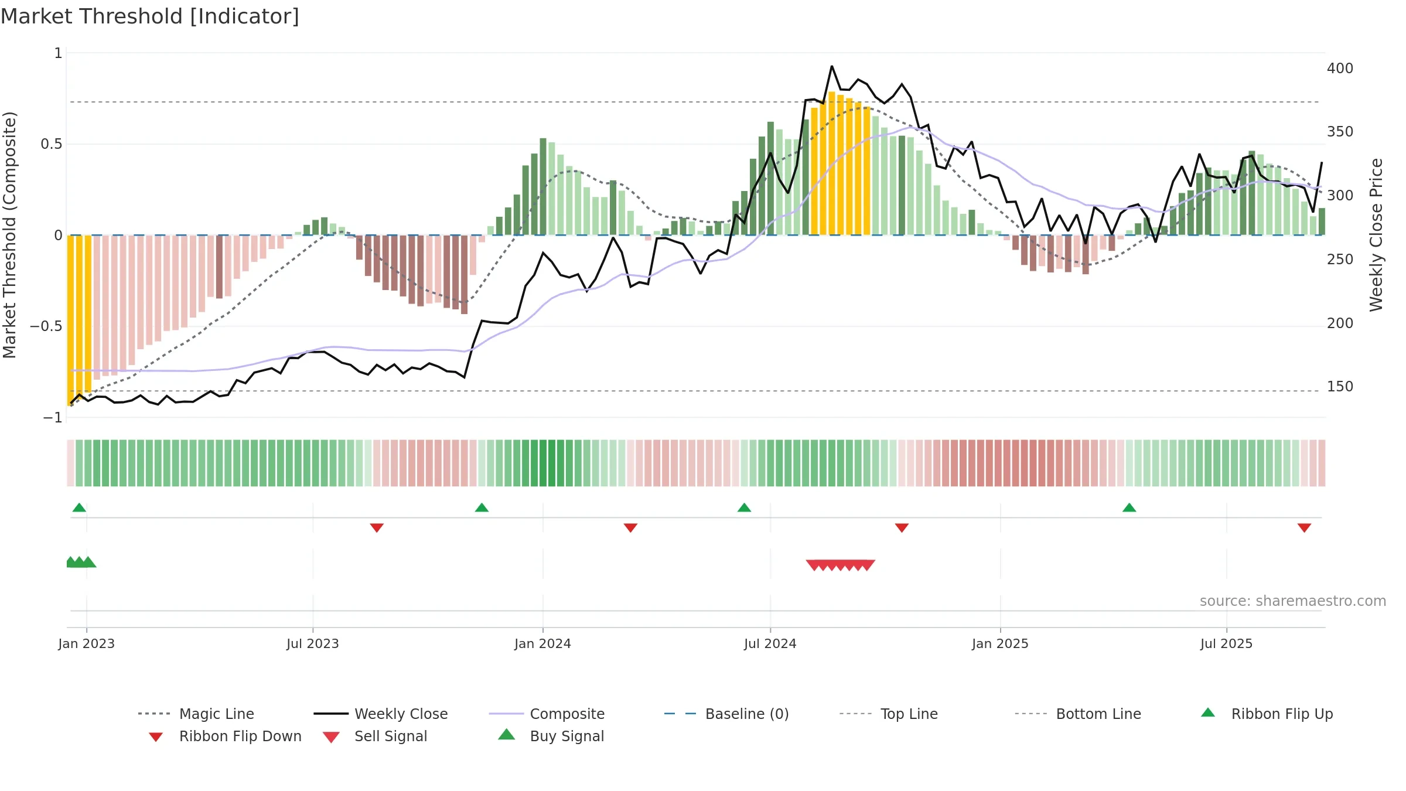This screenshot has height=791, width=1406.
Task: Click the sell signal cluster near Aug 2024
Action: click(x=841, y=565)
